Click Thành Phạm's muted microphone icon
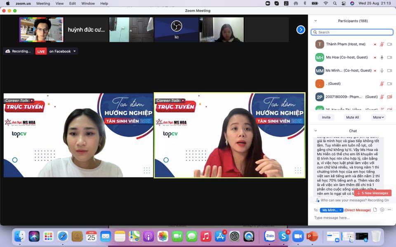Viewport: 396px width, 247px height. point(382,44)
